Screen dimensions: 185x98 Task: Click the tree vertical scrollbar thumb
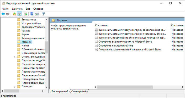coord(46,47)
